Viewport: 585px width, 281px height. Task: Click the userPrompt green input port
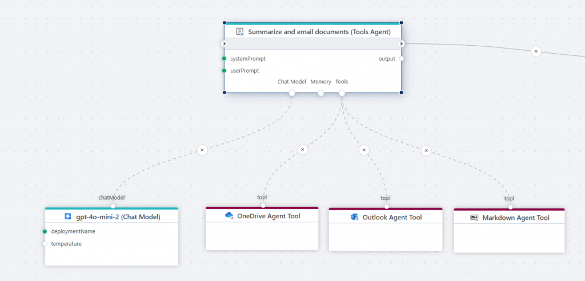click(x=225, y=71)
